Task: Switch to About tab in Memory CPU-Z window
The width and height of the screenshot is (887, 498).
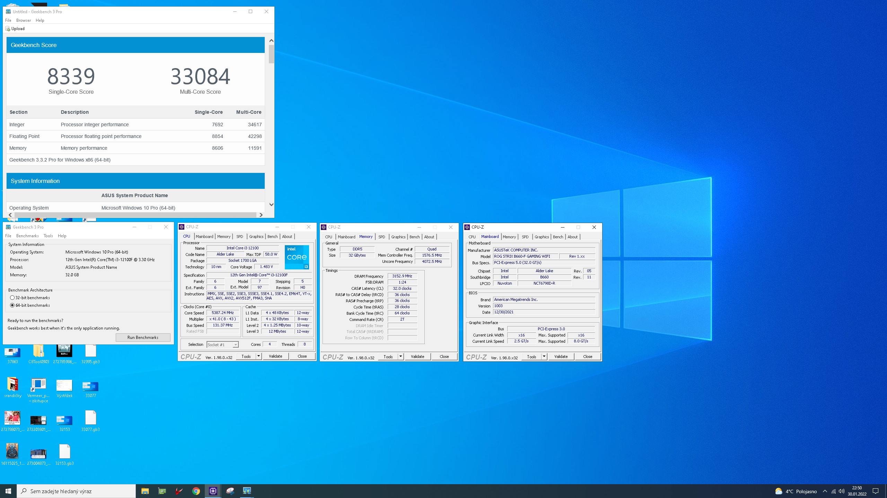Action: click(x=429, y=237)
